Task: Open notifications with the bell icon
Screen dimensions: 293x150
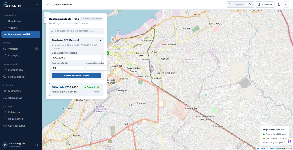Action: click(x=286, y=5)
